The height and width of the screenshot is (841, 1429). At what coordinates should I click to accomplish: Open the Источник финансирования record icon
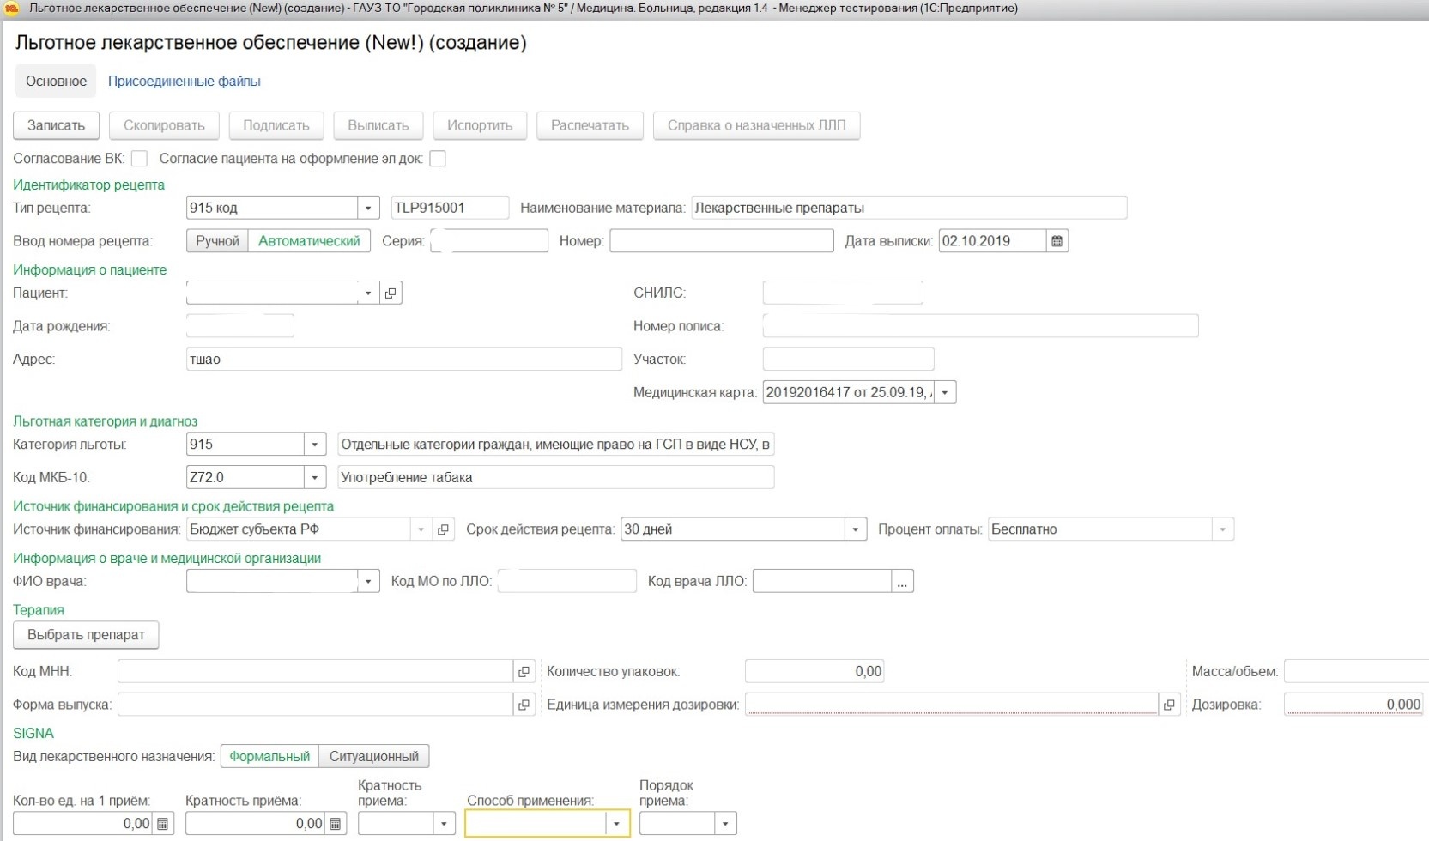(443, 529)
